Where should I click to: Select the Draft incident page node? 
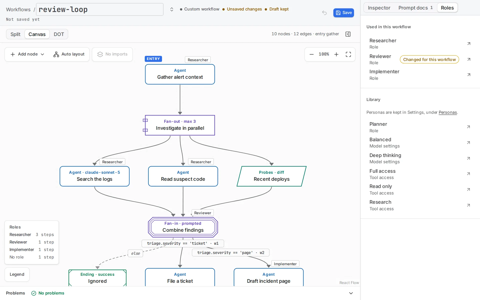click(x=268, y=277)
